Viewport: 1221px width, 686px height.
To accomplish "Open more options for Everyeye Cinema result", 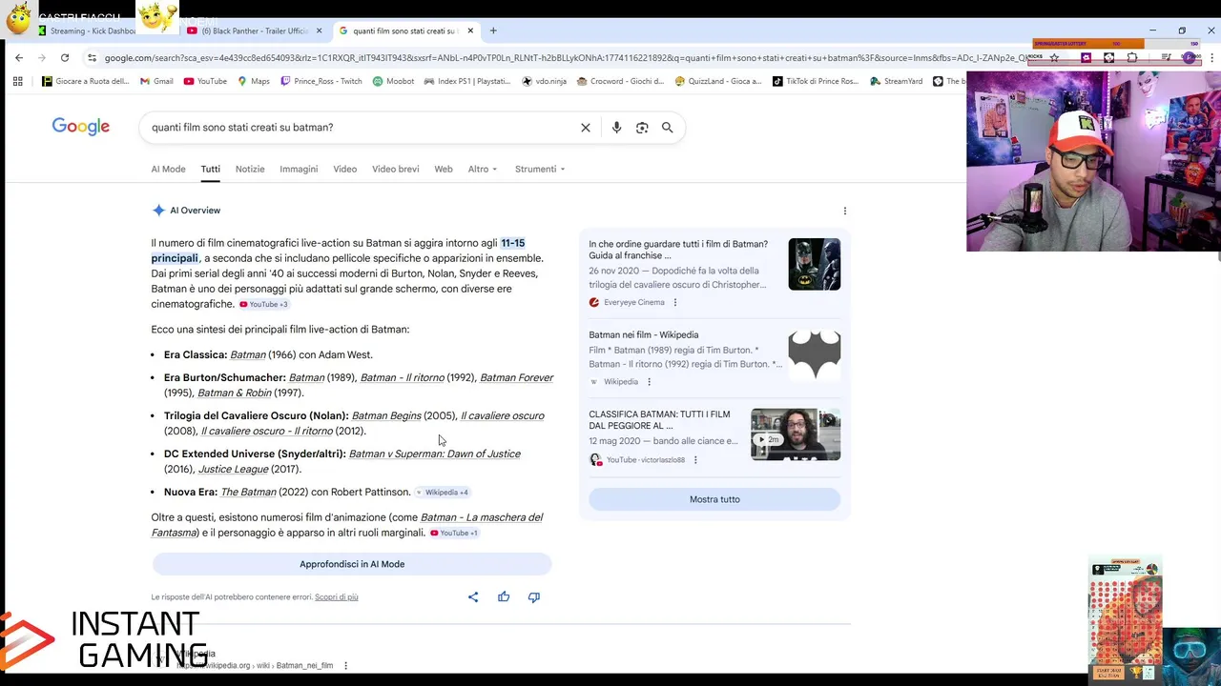I will point(675,302).
